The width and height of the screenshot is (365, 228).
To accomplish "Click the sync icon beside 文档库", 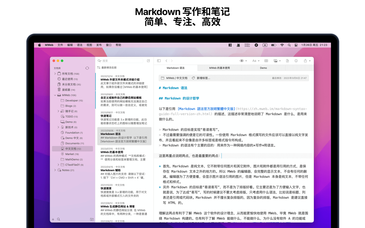I will 87,68.
